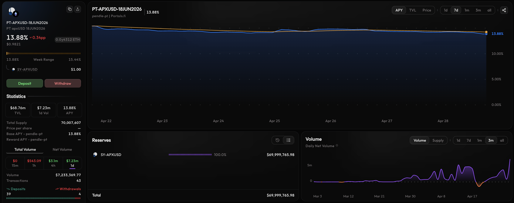This screenshot has height=203, width=514.
Task: Select the 15m volume interval
Action: point(15,163)
